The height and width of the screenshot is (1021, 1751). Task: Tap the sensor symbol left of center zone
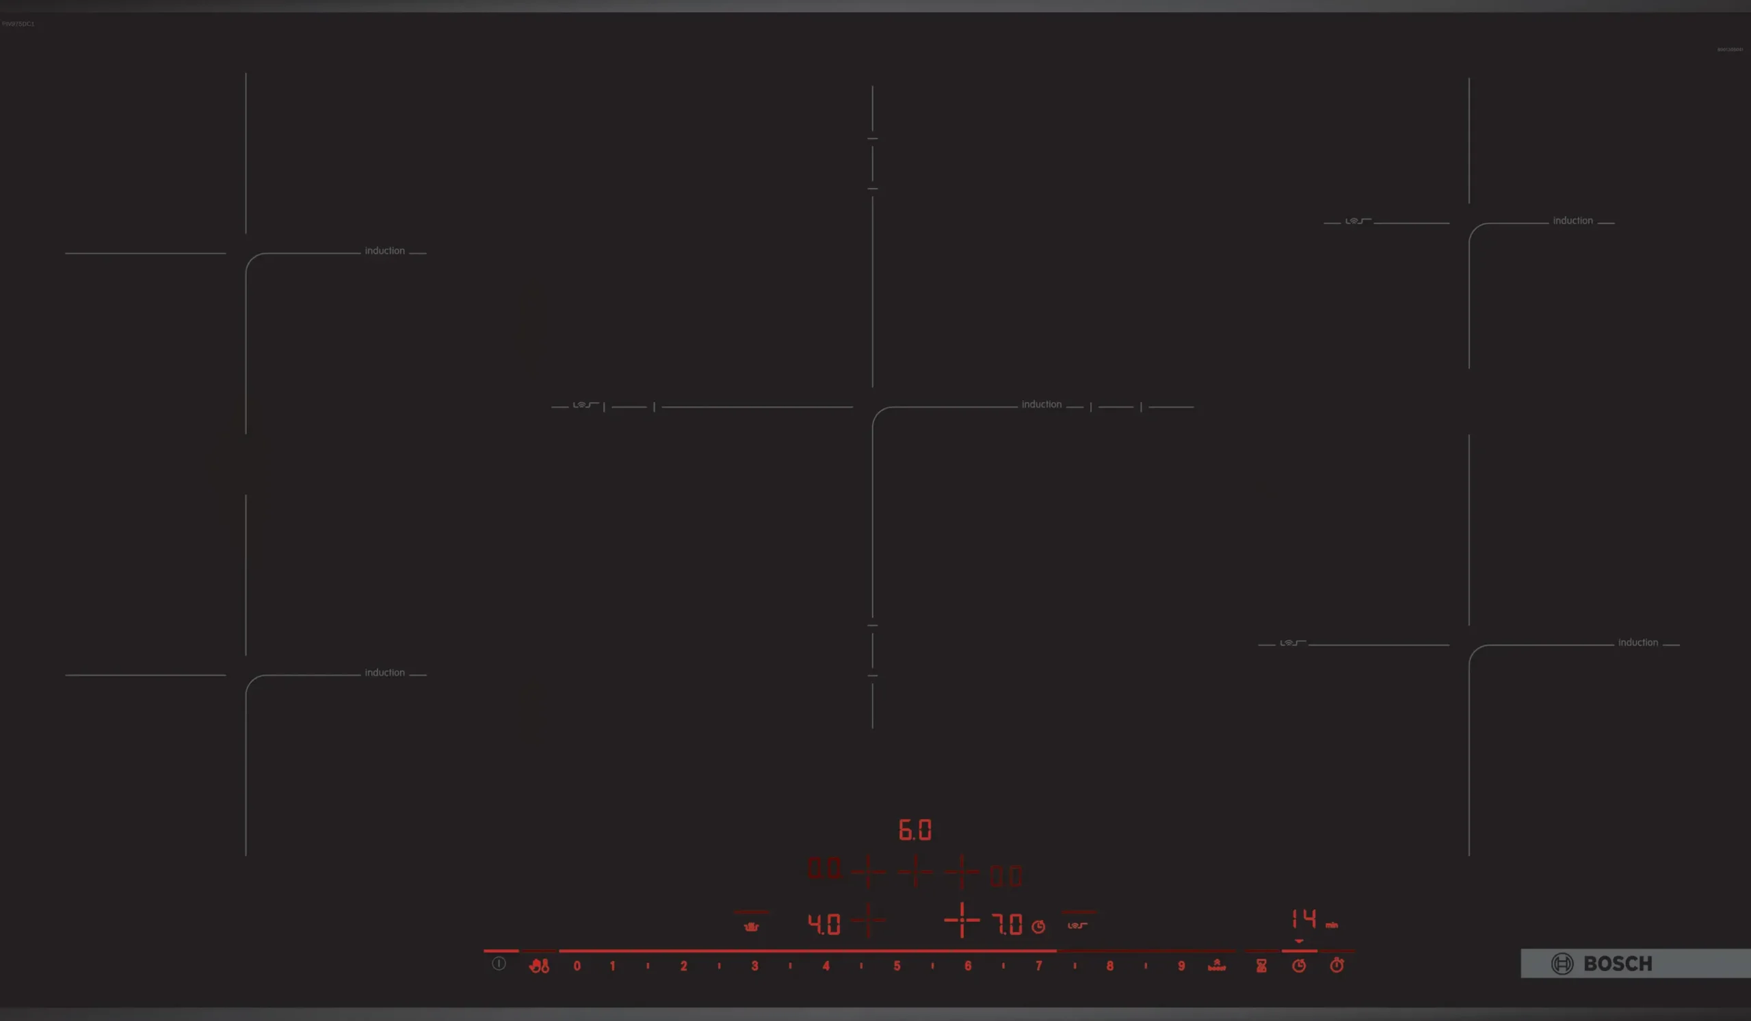tap(585, 405)
